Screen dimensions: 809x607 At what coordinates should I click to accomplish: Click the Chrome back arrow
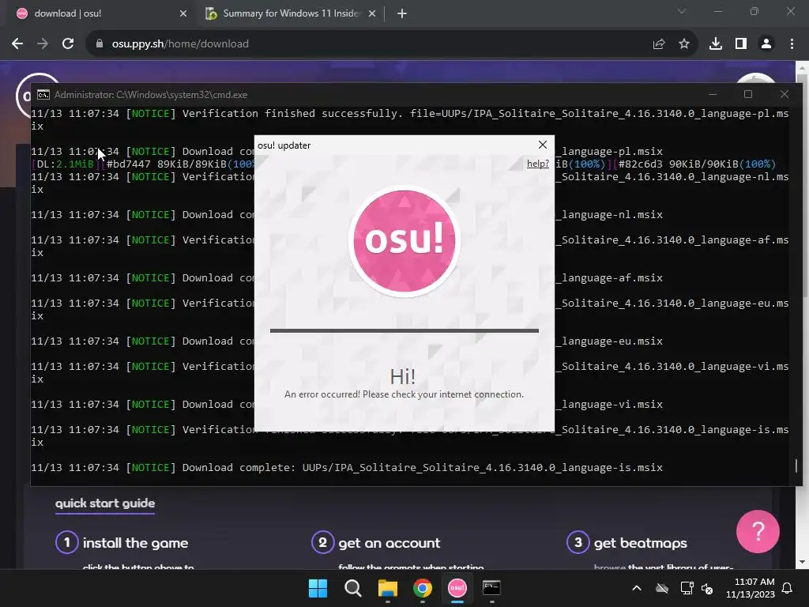(17, 44)
